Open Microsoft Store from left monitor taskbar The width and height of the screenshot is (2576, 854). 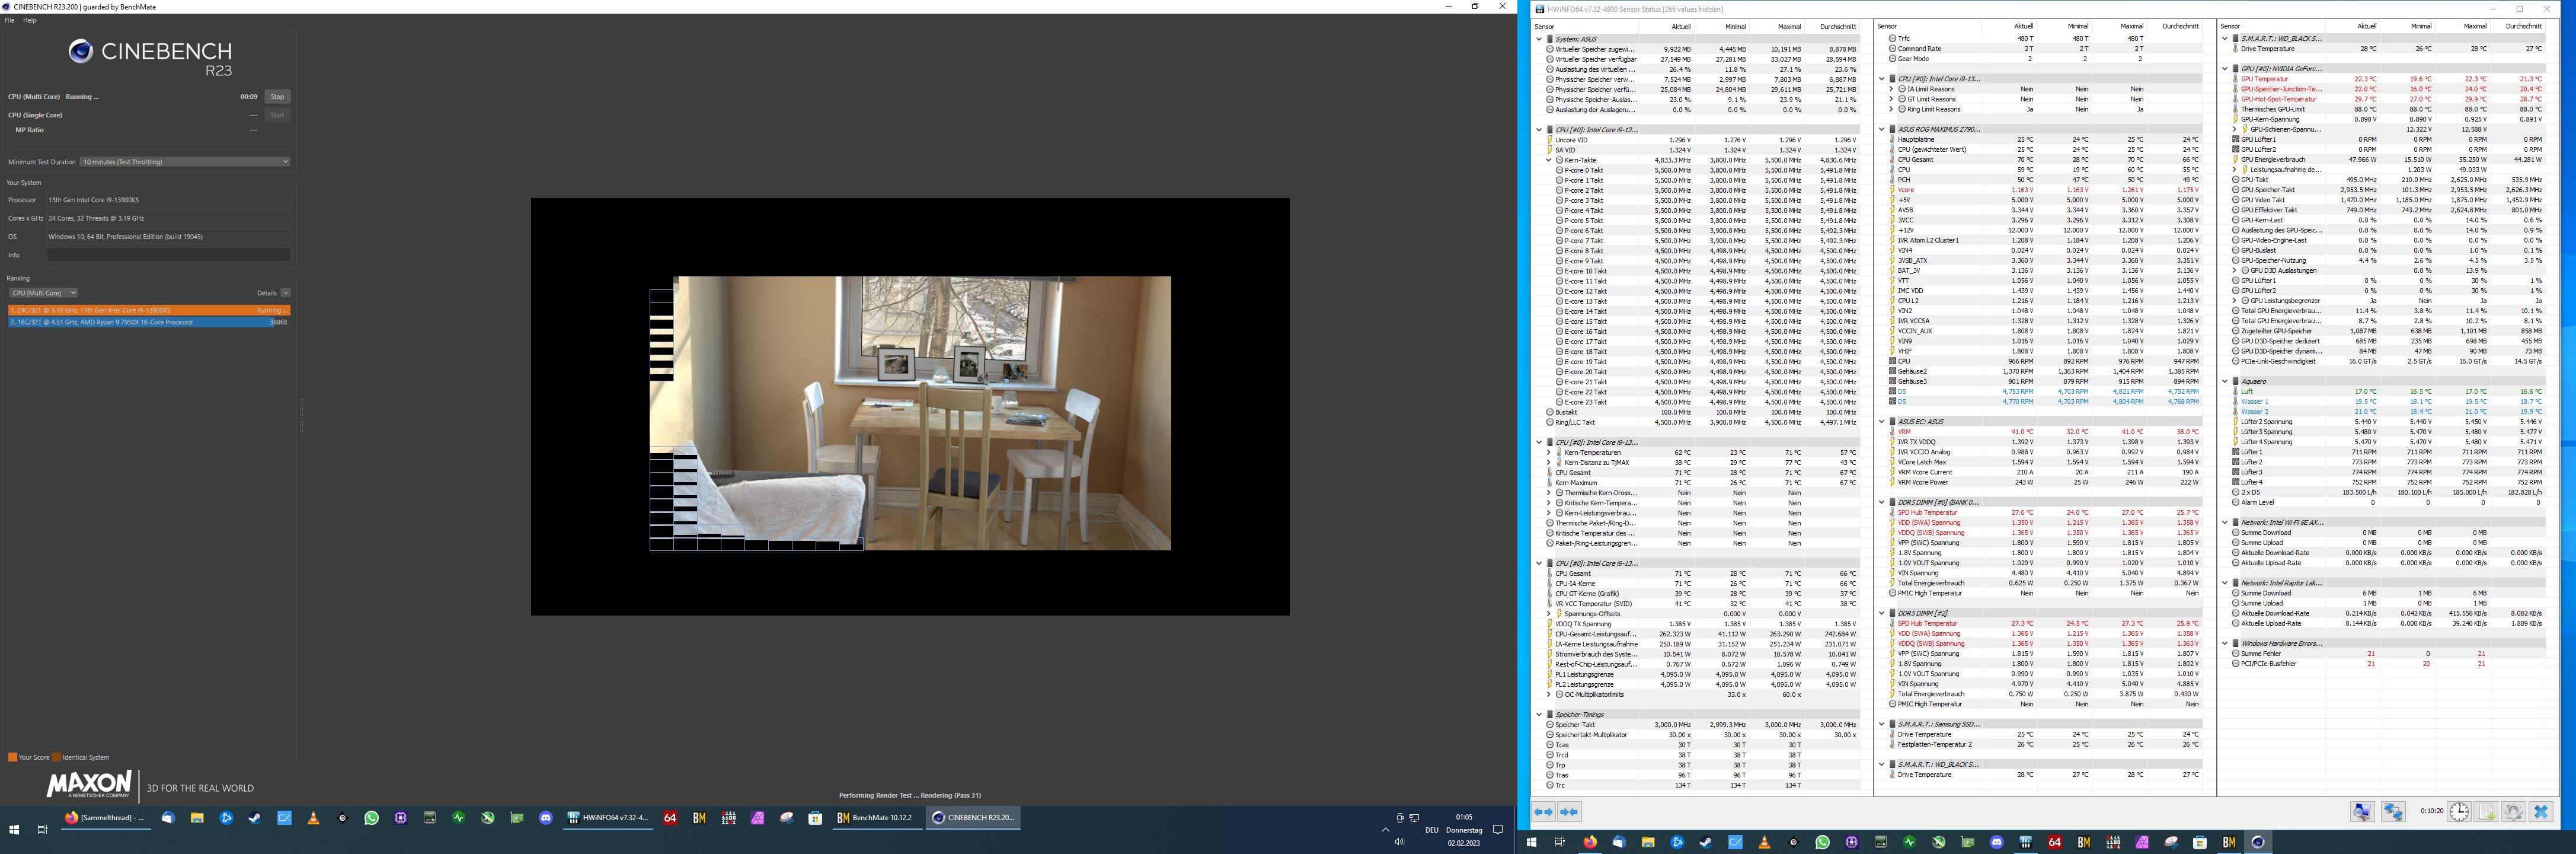pyautogui.click(x=816, y=818)
